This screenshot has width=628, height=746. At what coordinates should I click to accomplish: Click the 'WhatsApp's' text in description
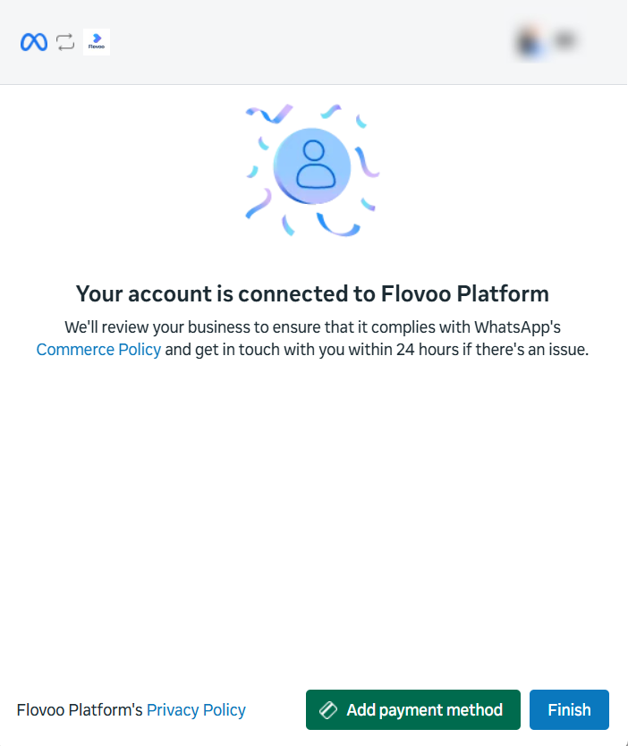click(517, 327)
